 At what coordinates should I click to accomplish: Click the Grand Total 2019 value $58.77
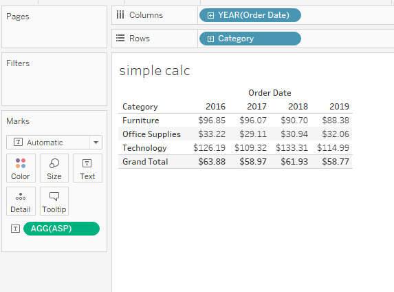(x=336, y=162)
